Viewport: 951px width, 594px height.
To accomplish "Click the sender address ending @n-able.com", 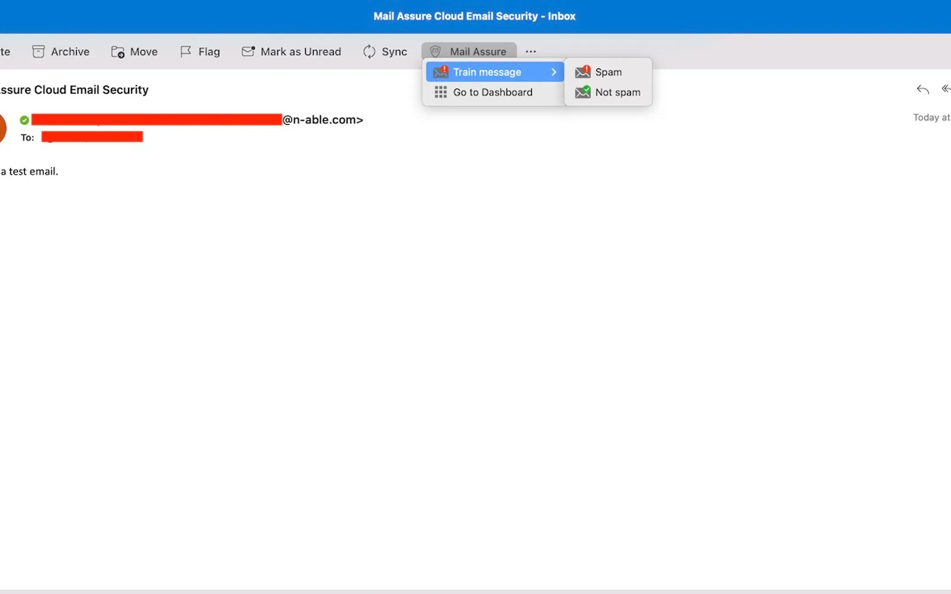I will click(197, 119).
